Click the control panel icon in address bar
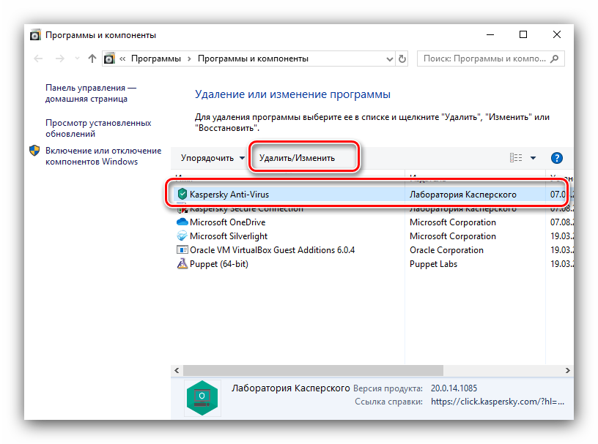Screen dimensions: 598x444 click(109, 59)
